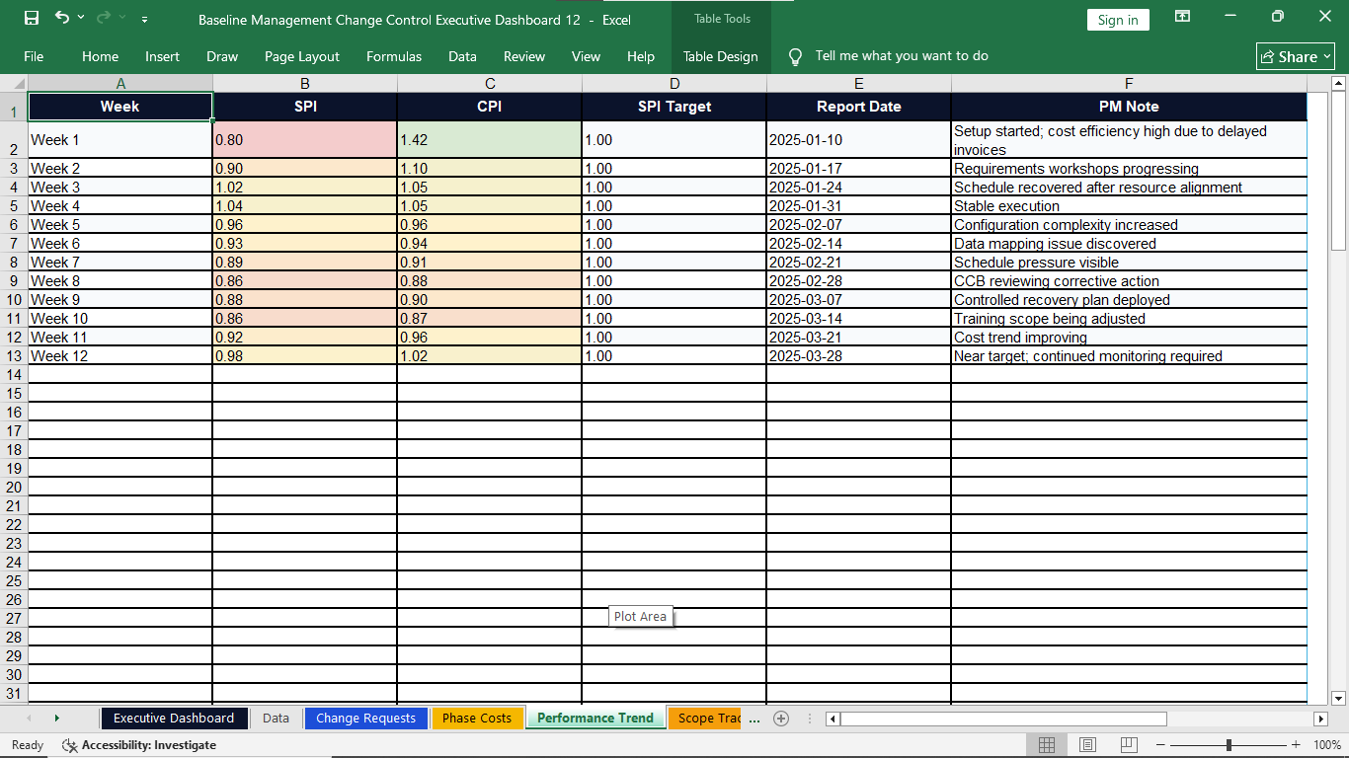Select Week 1 CPI cell 1.42
The image size is (1349, 758).
click(490, 140)
